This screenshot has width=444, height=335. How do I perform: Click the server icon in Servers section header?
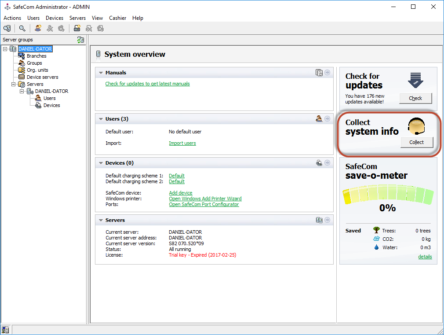(319, 220)
